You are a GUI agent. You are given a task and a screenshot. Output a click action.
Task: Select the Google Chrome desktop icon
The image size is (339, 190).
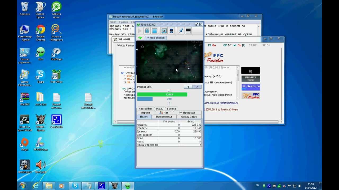click(x=41, y=33)
